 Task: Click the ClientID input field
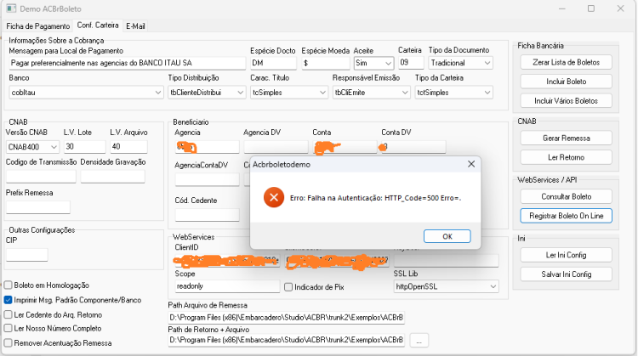coord(227,260)
